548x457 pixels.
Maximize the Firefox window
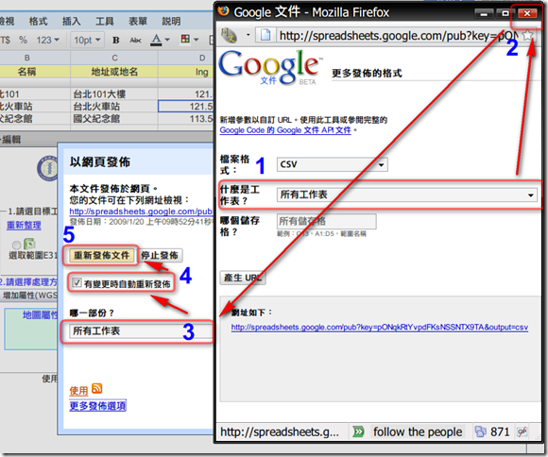pos(505,13)
